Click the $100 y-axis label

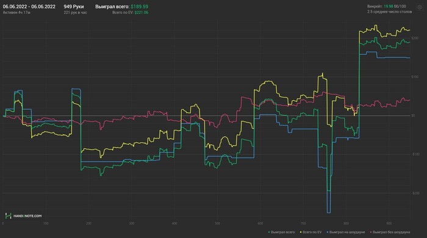click(x=415, y=77)
